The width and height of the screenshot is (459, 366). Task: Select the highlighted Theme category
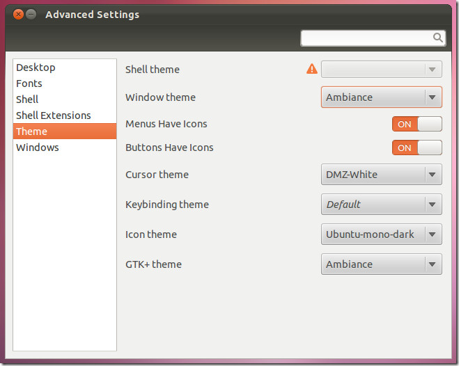click(x=65, y=132)
